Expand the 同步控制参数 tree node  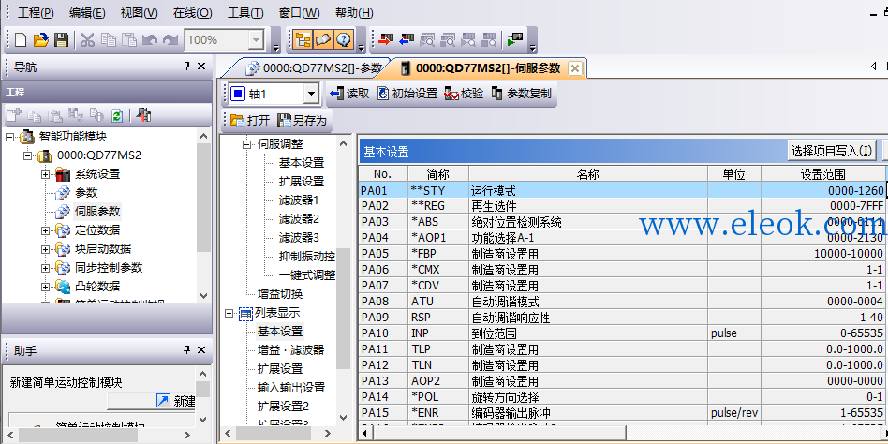point(45,267)
